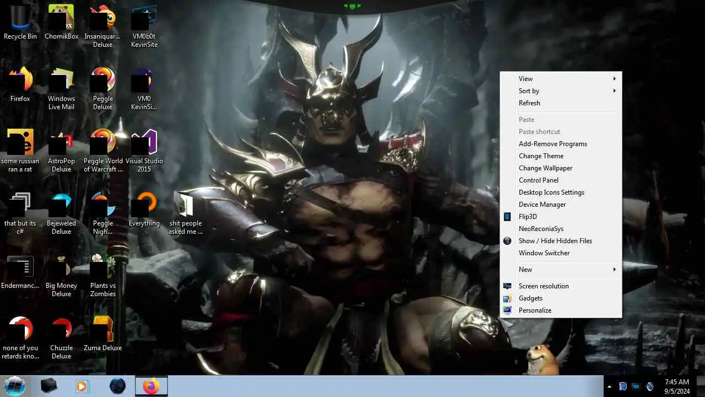Toggle Show / Hide Hidden Files

coord(561,241)
